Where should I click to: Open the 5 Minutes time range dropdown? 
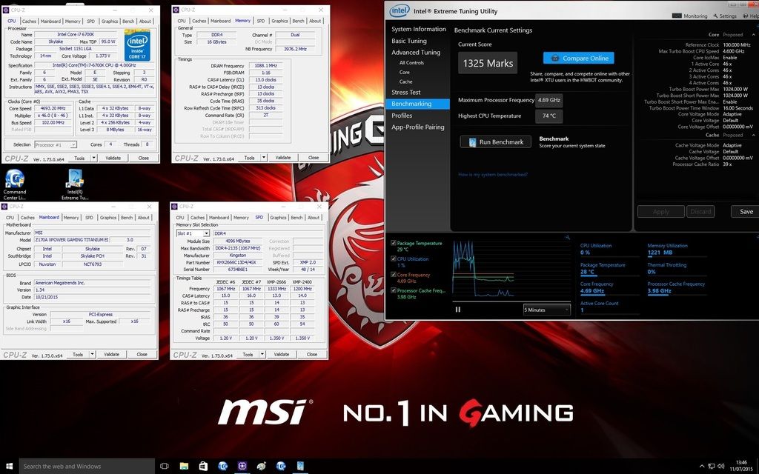546,310
